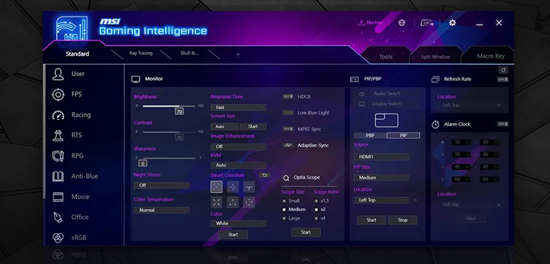Viewport: 550px width, 264px height.
Task: Open the Response Time dropdown
Action: (238, 107)
